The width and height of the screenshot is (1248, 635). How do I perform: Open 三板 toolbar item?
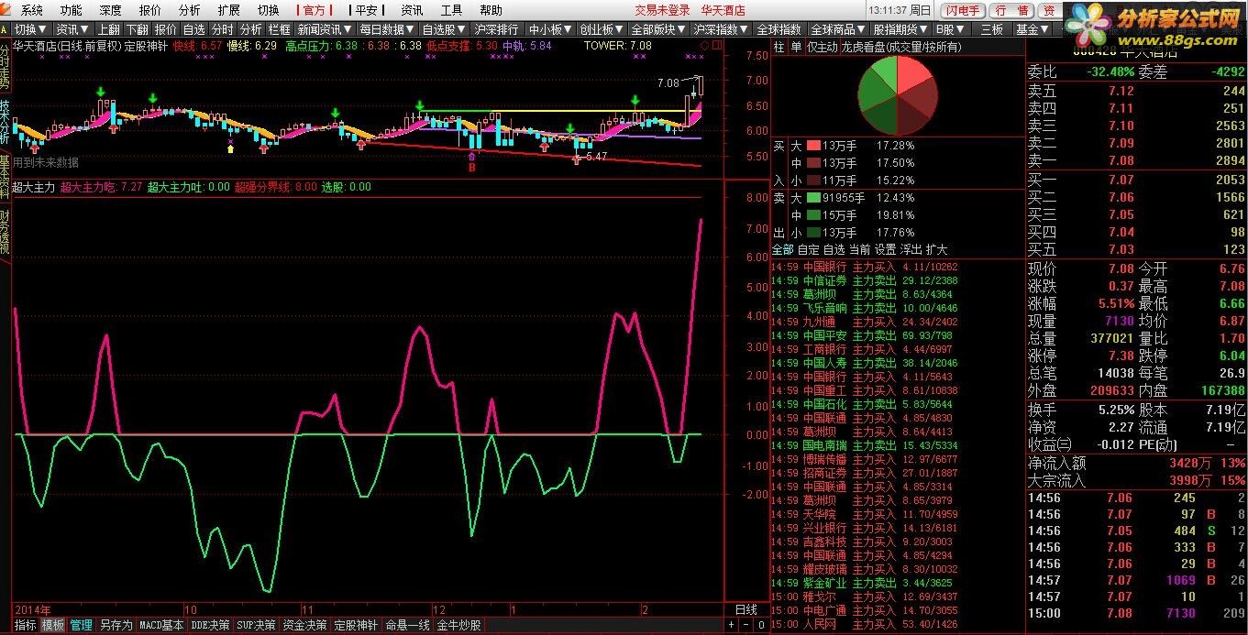point(991,29)
